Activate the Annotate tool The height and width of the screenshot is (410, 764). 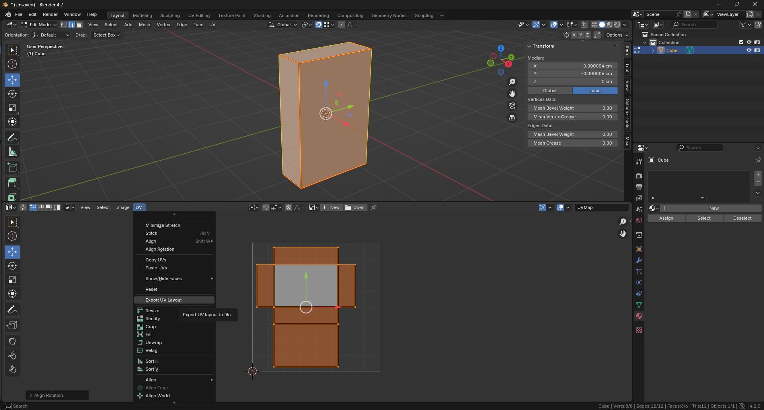[12, 137]
